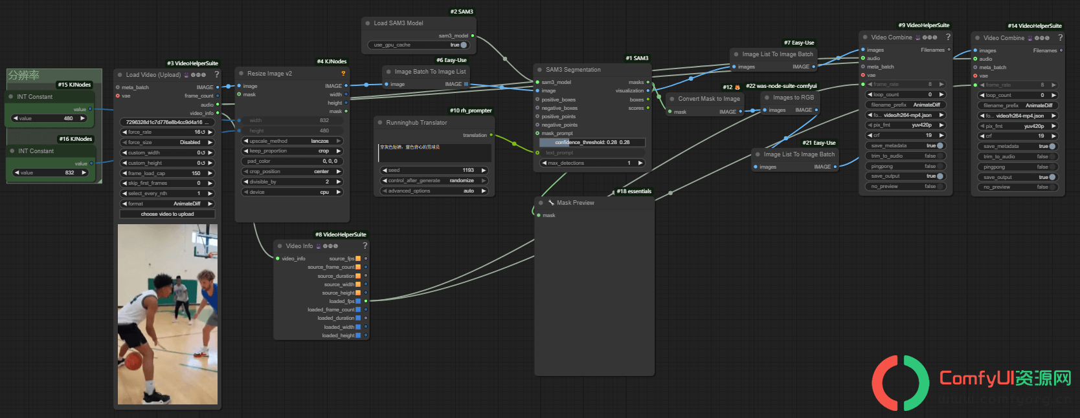Image resolution: width=1080 pixels, height=418 pixels.
Task: Collapse the Load SAM3 Model node via its dot
Action: [x=368, y=23]
